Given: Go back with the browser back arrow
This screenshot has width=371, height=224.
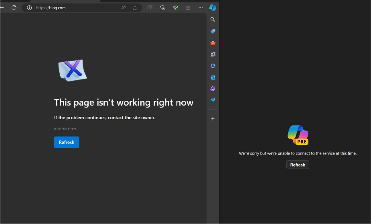Looking at the screenshot, I should (2, 8).
